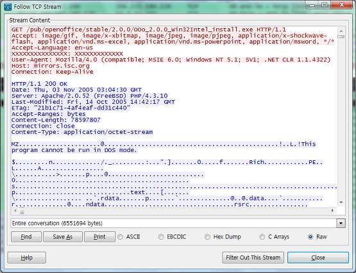The width and height of the screenshot is (356, 273).
Task: Click the horizontal scrollbar right arrow
Action: click(x=333, y=211)
